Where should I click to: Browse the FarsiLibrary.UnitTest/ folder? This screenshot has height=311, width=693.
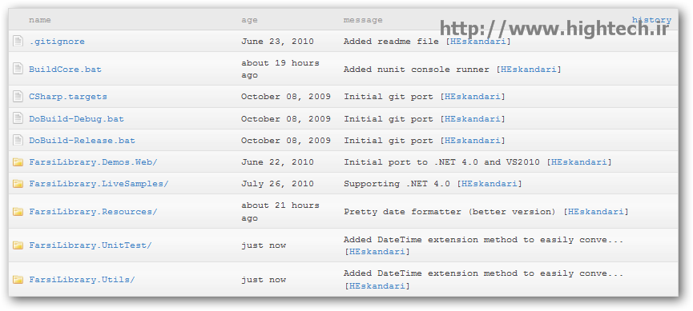(x=91, y=245)
